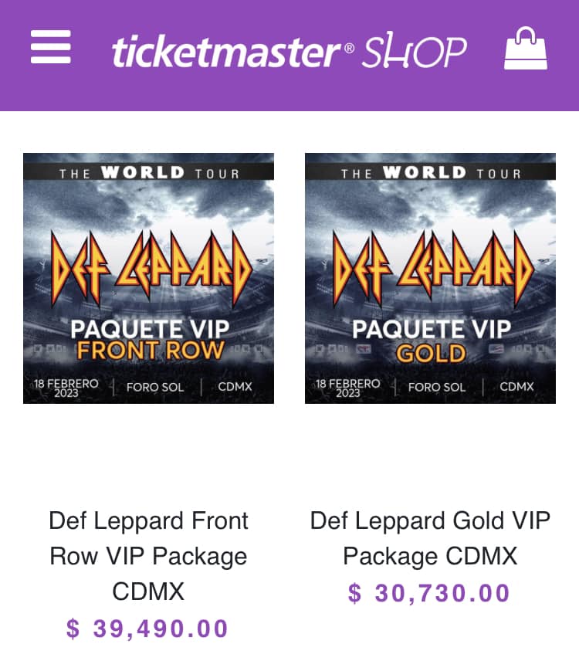The width and height of the screenshot is (579, 671).
Task: Click 18 Febrero 2023 date on Front Row image
Action: pos(66,387)
